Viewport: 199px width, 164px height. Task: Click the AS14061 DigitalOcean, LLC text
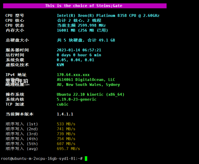86,80
